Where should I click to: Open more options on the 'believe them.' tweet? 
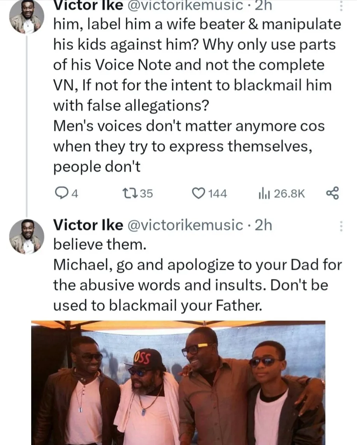(341, 226)
